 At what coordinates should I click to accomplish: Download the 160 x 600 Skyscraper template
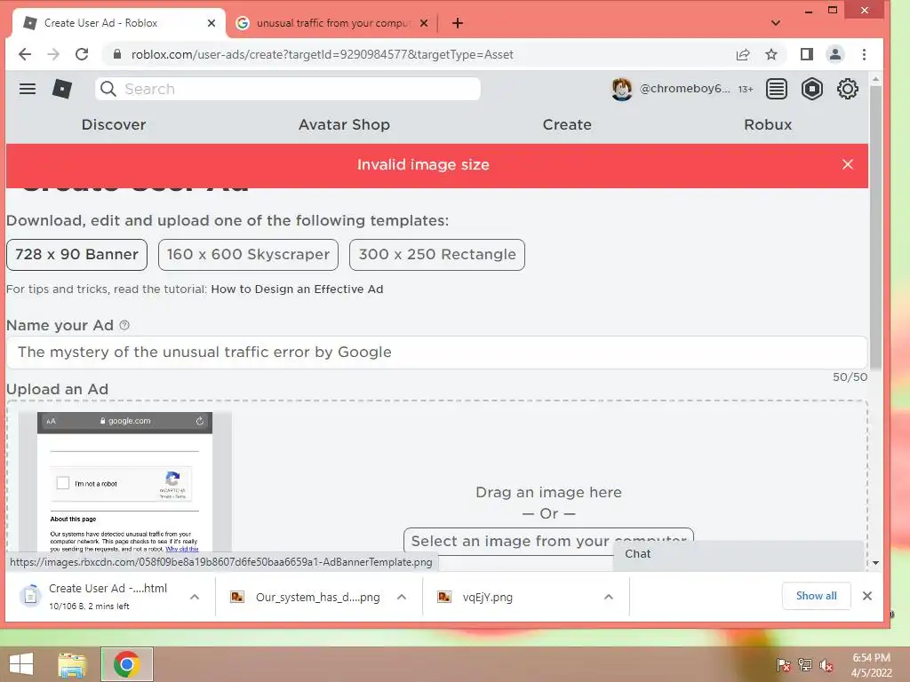pyautogui.click(x=249, y=255)
